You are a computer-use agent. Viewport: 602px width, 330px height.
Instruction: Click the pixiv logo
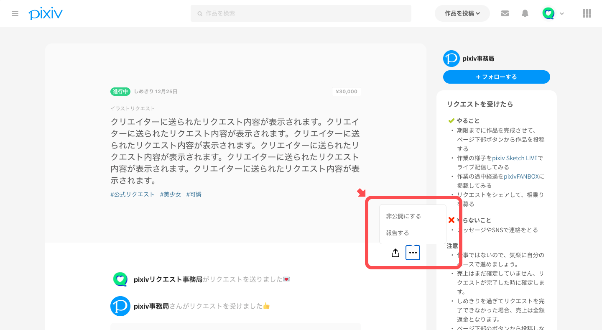click(x=46, y=13)
